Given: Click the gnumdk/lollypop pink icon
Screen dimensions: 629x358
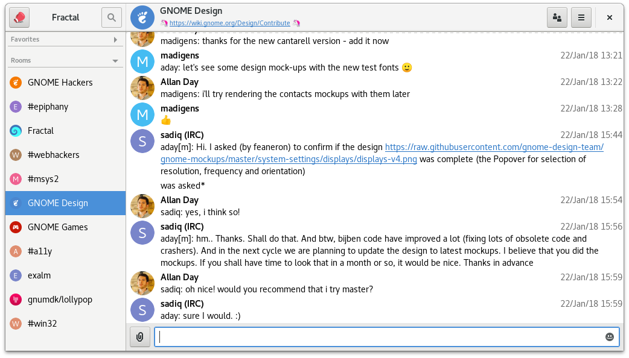Looking at the screenshot, I should 16,299.
